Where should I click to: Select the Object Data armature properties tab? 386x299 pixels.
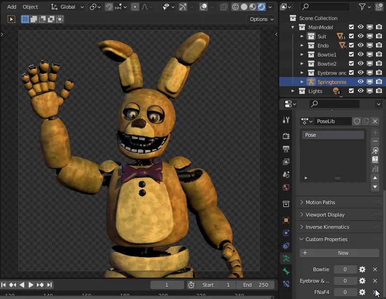coord(286,258)
